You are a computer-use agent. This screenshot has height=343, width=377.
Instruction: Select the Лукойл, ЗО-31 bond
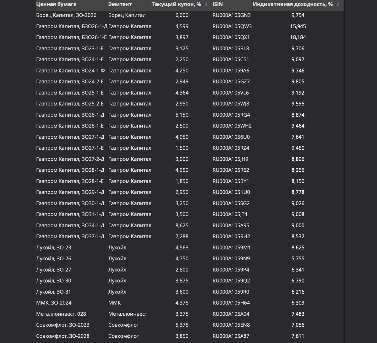tap(54, 292)
